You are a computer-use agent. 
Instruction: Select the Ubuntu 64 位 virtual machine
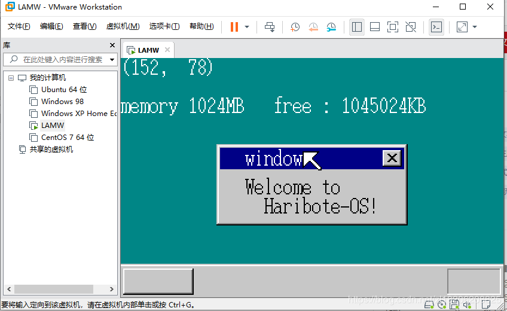[64, 90]
